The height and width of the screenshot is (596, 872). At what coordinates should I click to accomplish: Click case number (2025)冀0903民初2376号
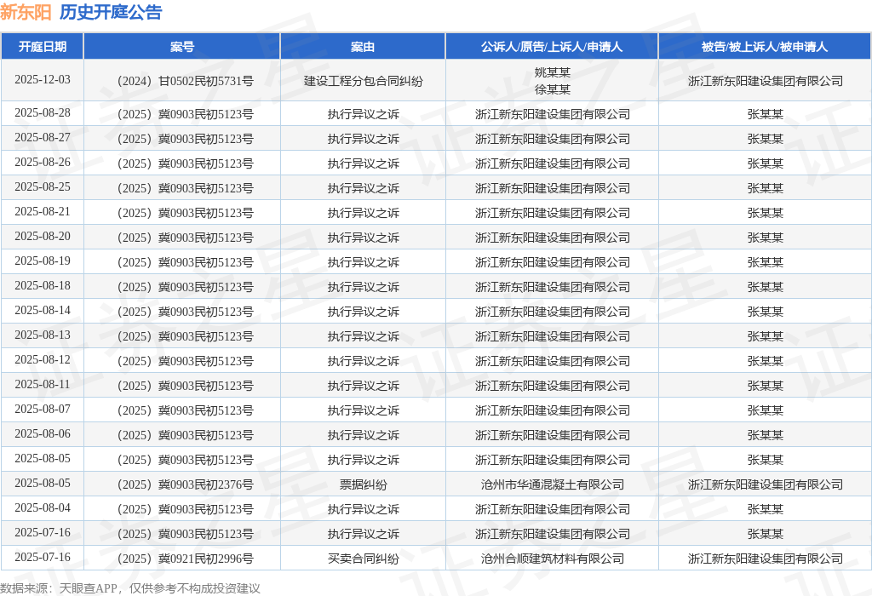click(x=185, y=484)
